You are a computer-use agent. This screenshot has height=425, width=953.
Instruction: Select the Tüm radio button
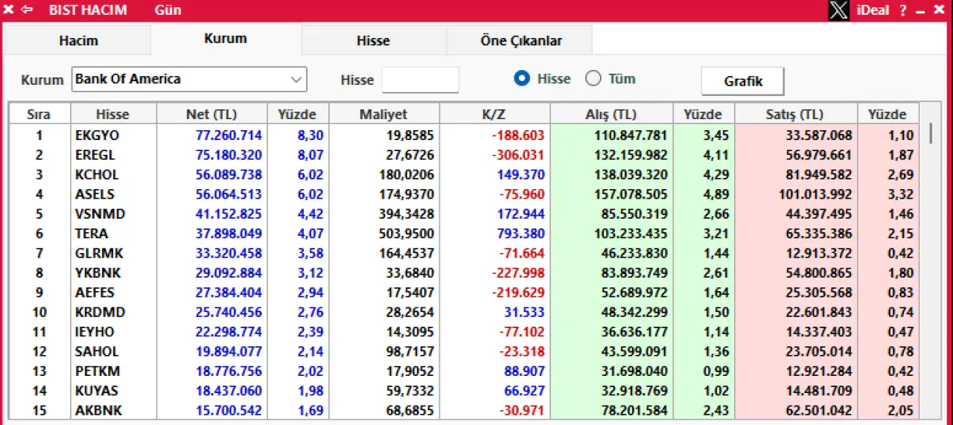pos(593,79)
